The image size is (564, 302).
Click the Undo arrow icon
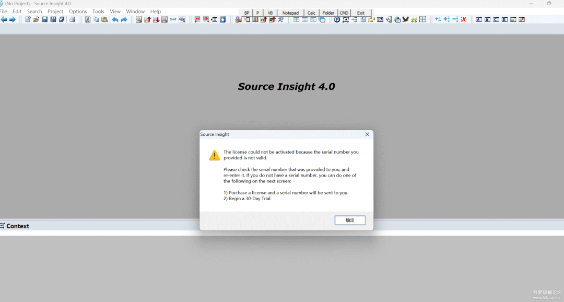[115, 20]
